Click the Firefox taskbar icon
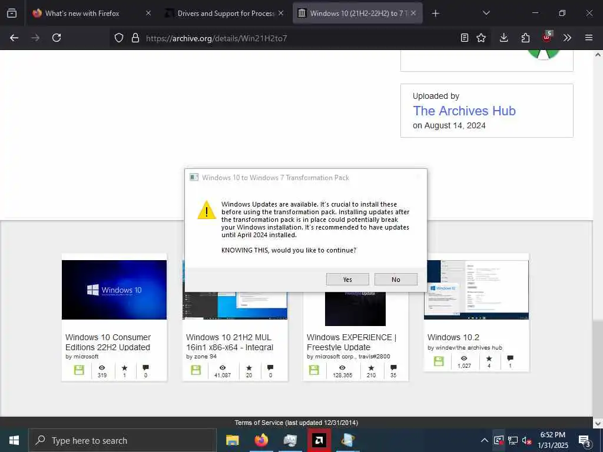 pos(261,440)
